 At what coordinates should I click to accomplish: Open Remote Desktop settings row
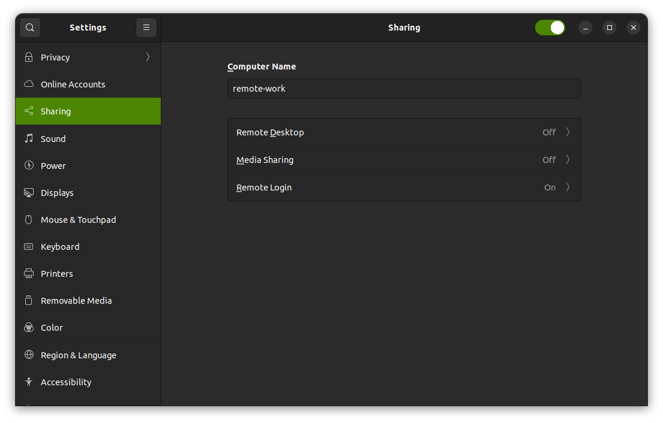[x=404, y=132]
